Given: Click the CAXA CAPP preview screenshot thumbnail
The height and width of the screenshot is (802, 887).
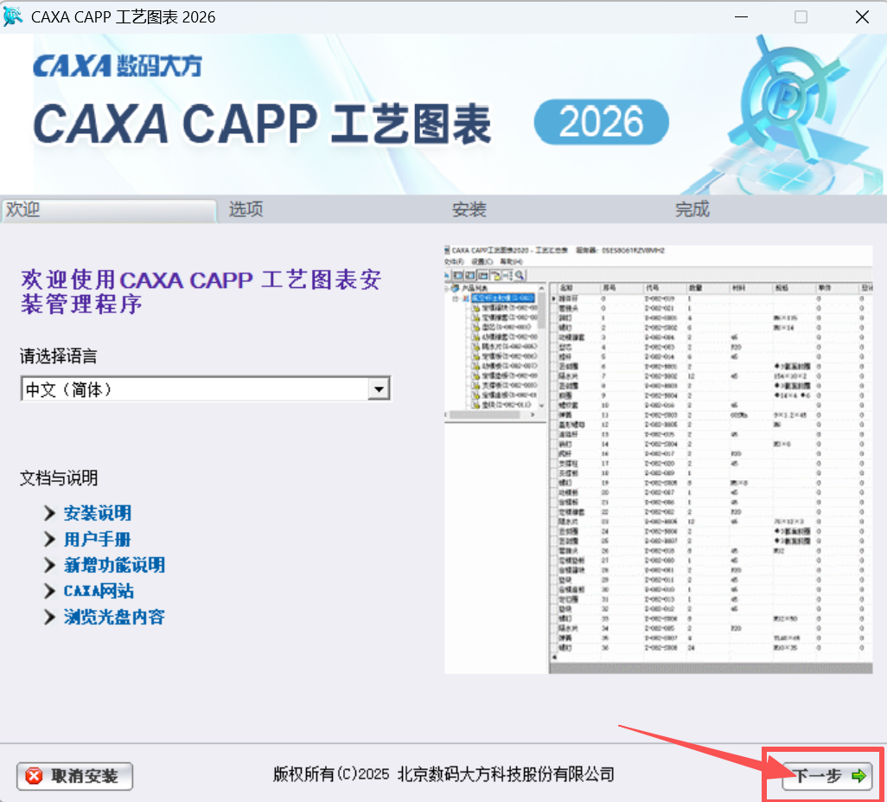Looking at the screenshot, I should coord(659,459).
